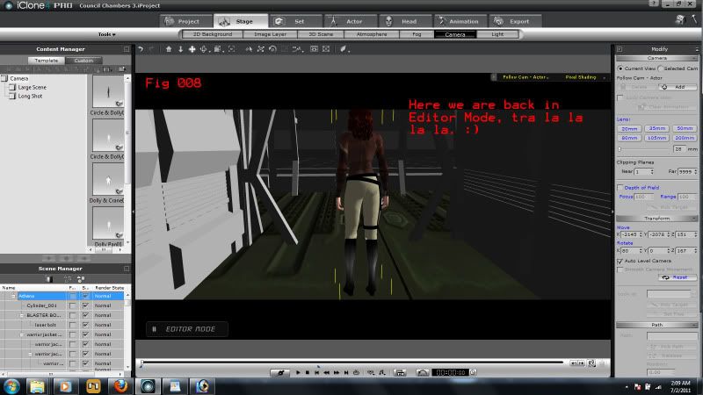
Task: Collapse the BLASTER BO... tree node
Action: click(21, 315)
